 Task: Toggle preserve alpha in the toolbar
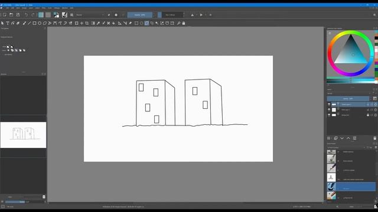(116, 15)
